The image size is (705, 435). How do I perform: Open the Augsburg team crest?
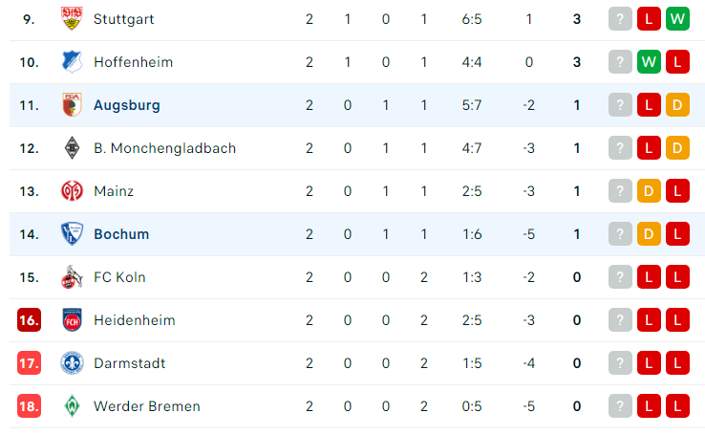[72, 105]
